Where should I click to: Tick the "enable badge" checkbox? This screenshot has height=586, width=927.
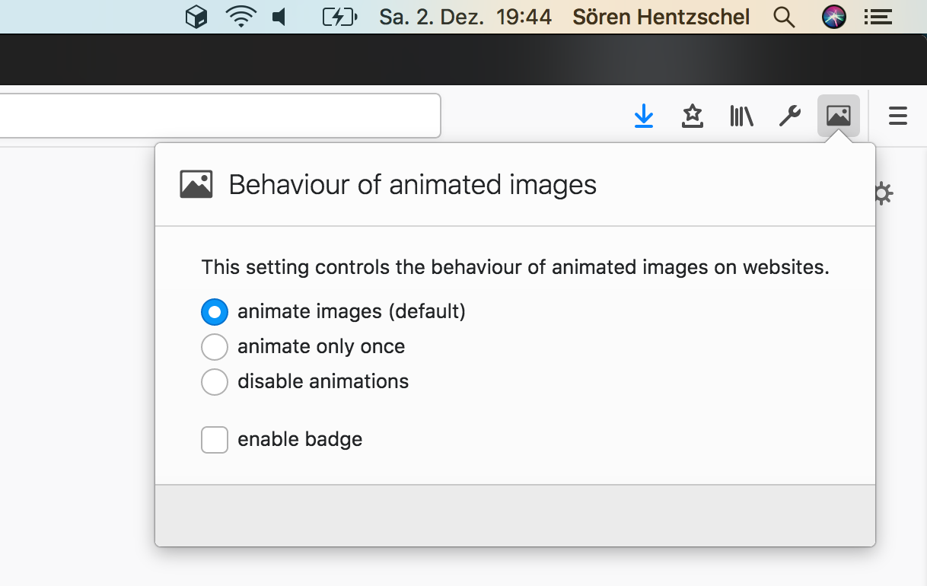[x=215, y=439]
